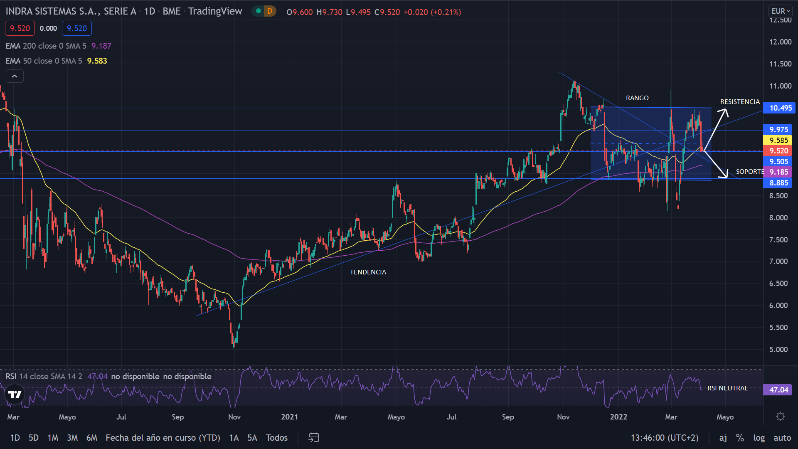Click the red sell price 9.520 box
The image size is (798, 449).
pos(20,28)
